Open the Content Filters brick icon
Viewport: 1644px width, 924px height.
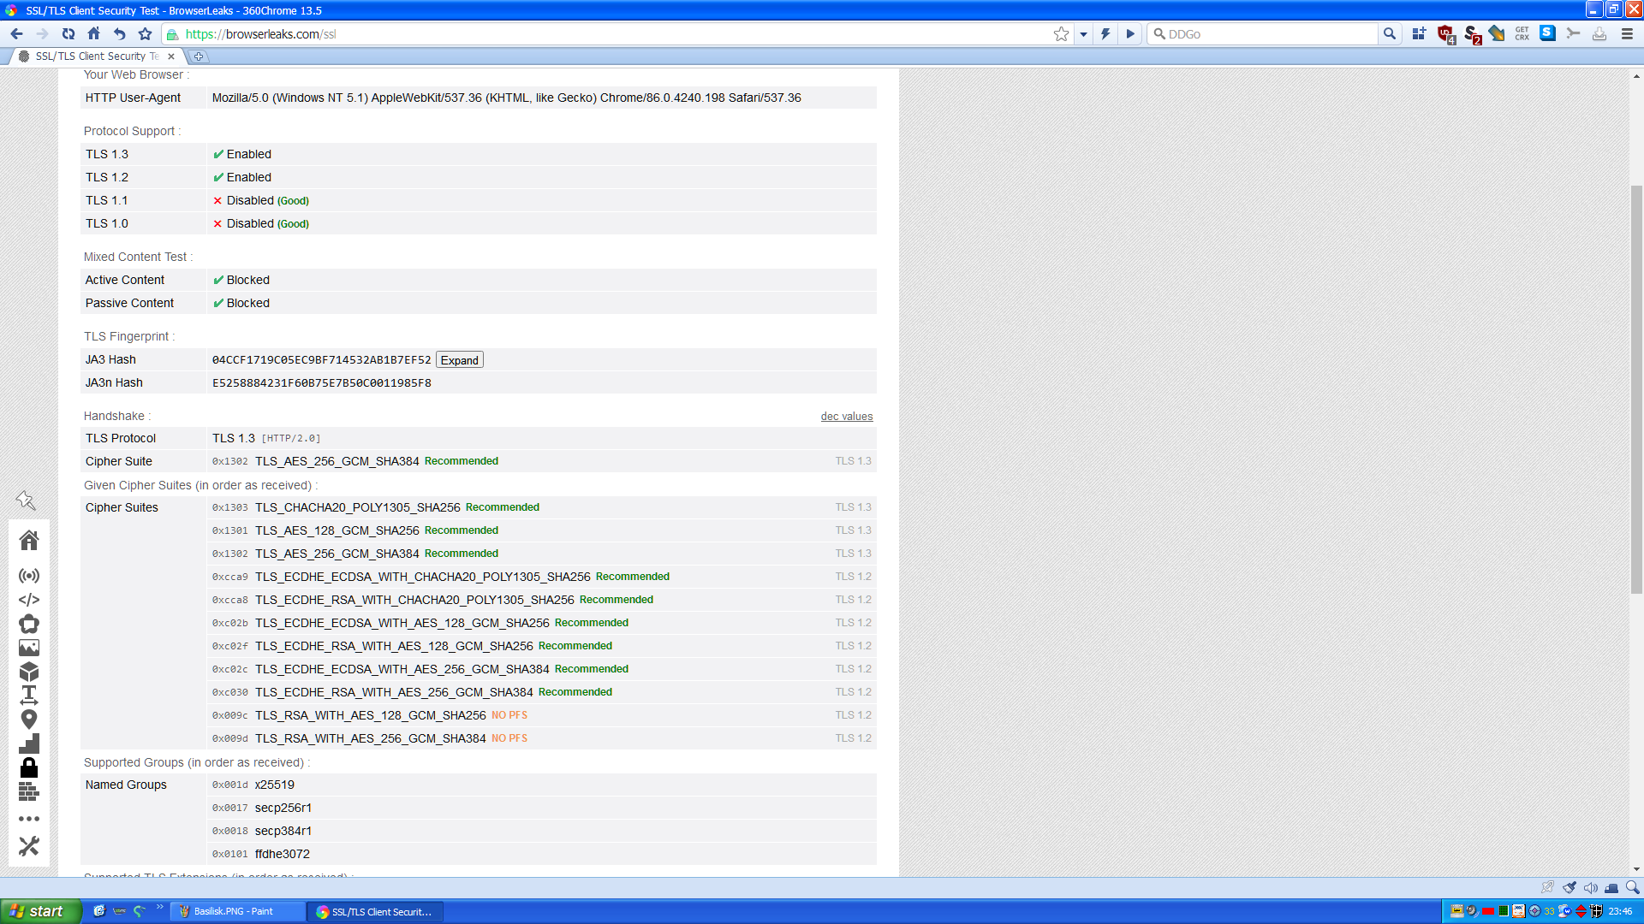pyautogui.click(x=29, y=791)
